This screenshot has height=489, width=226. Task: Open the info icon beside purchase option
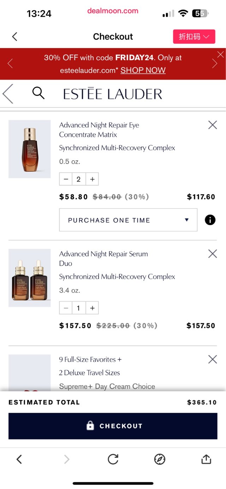point(210,220)
